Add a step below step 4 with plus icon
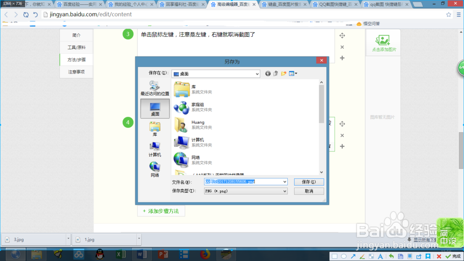This screenshot has width=464, height=261. [x=342, y=146]
